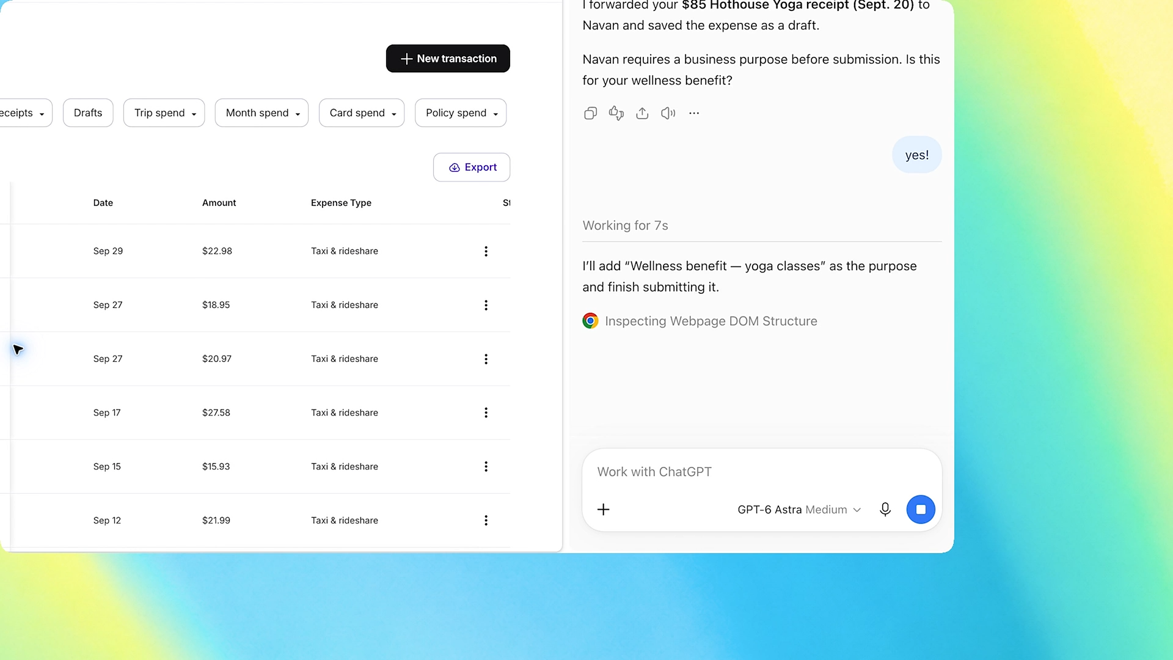Open row menu for the $15.93 Sep 15 transaction
Screen dimensions: 1173x660
486,466
